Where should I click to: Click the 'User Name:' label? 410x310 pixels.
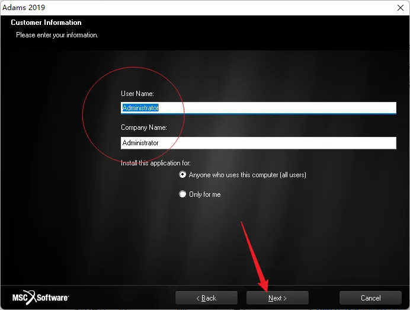(137, 94)
